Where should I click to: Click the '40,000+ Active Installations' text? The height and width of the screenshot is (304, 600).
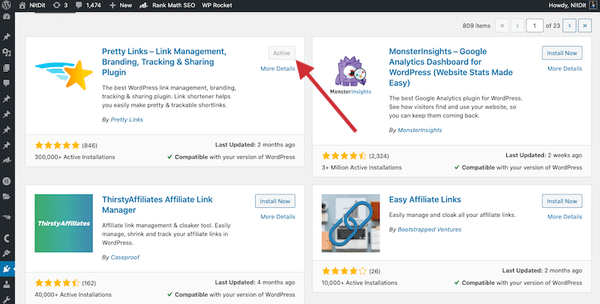pyautogui.click(x=73, y=295)
